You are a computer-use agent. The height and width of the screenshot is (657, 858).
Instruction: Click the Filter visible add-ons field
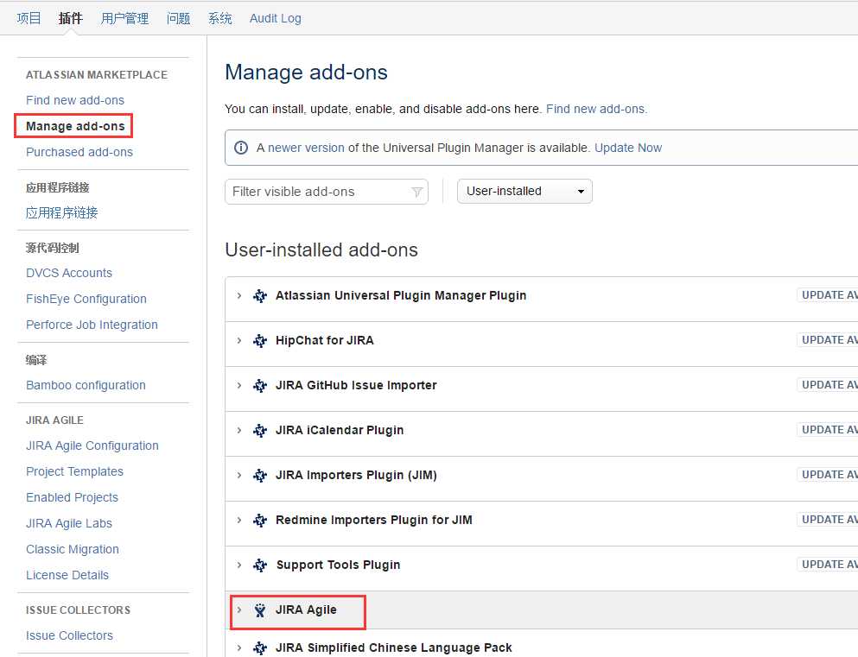[326, 192]
